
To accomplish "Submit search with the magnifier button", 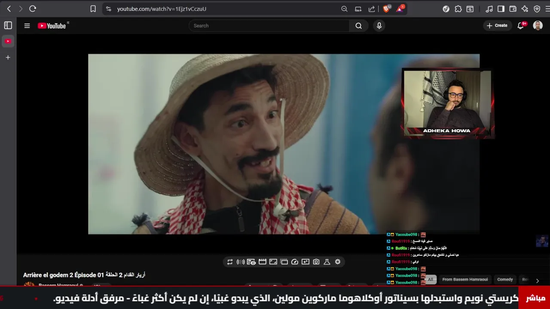I will click(358, 26).
